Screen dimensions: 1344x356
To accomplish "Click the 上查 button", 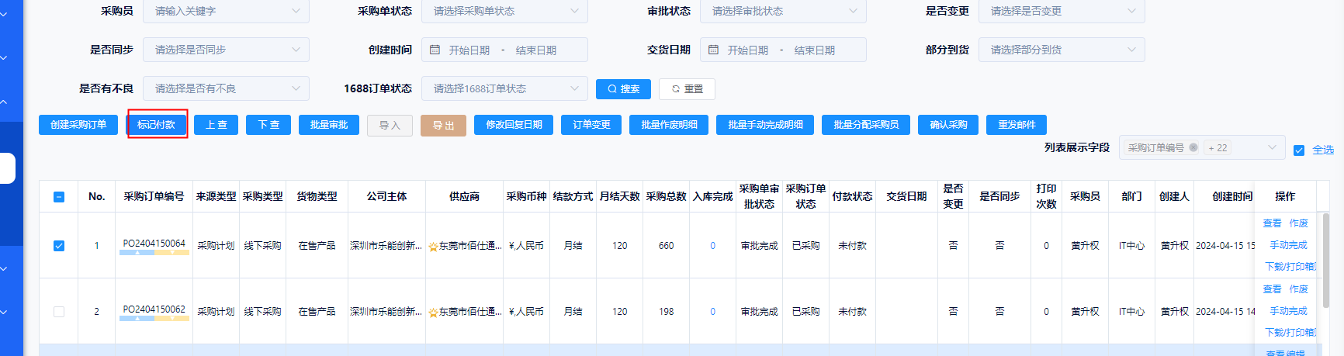I will point(216,125).
